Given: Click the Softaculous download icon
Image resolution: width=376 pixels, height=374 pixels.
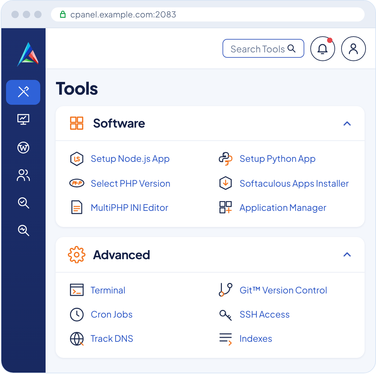Looking at the screenshot, I should click(226, 183).
